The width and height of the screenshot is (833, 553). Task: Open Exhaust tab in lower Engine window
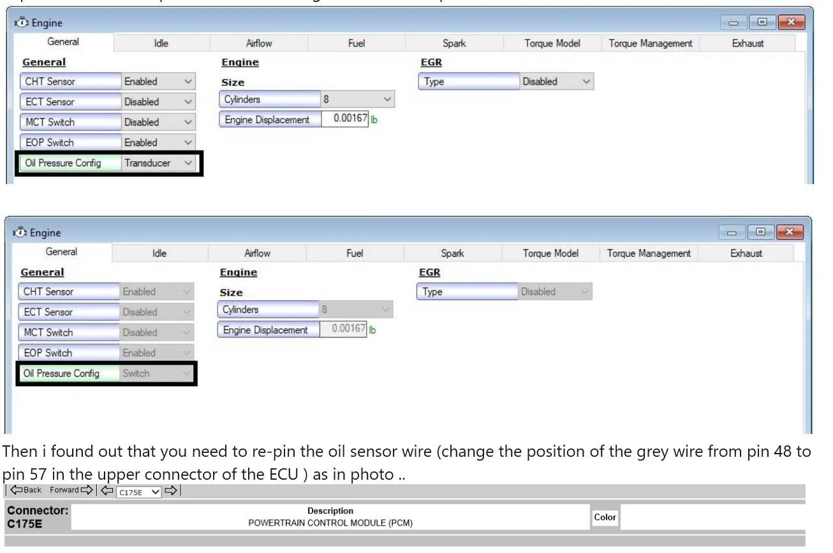pos(746,254)
